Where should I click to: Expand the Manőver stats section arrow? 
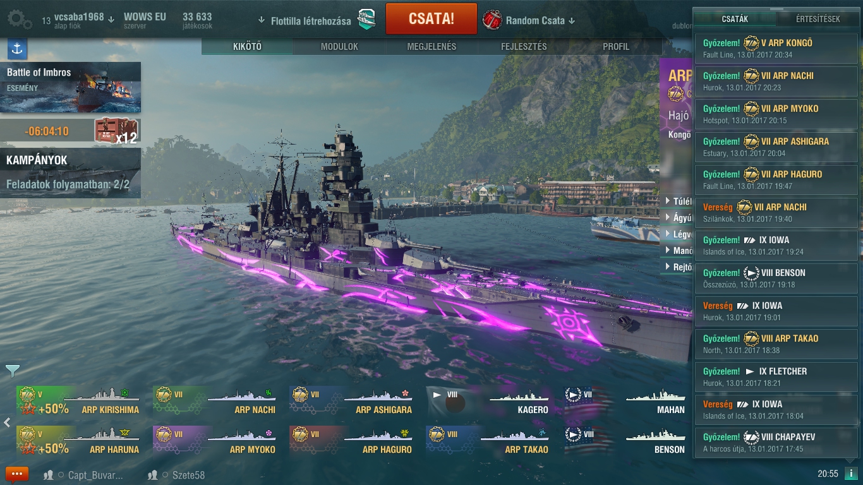(x=668, y=251)
